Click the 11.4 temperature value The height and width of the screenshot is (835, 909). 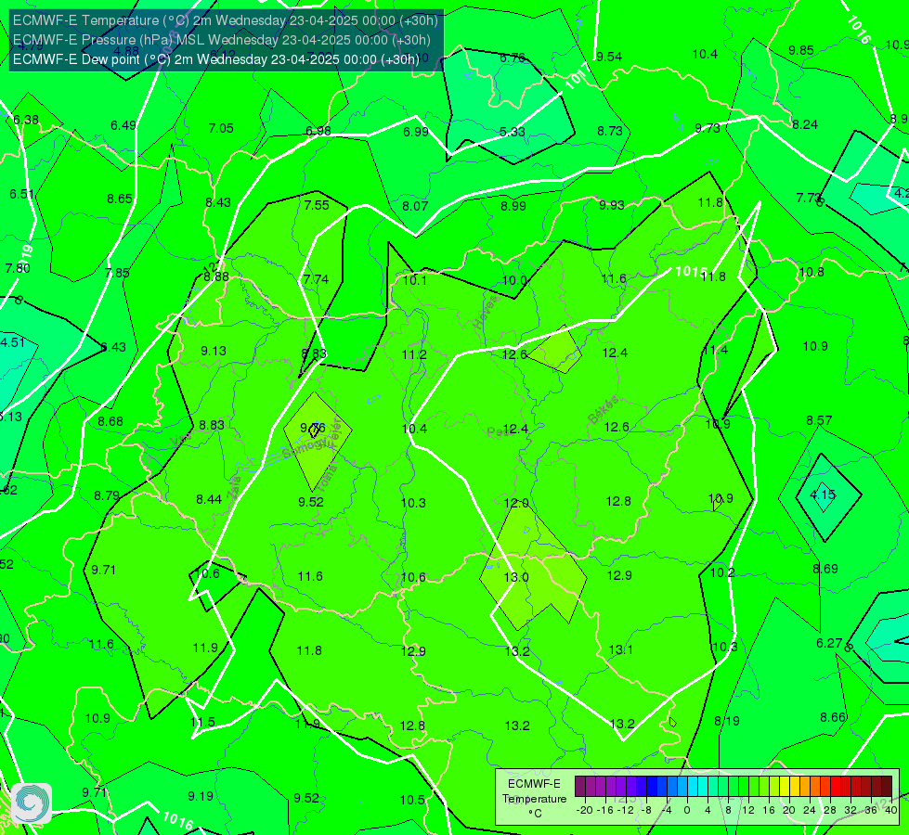pyautogui.click(x=715, y=351)
